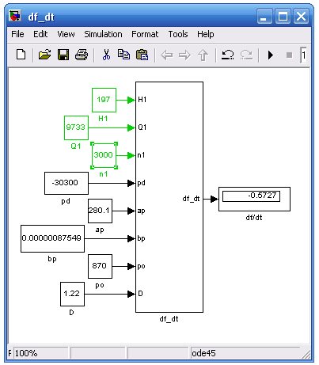Click the New model icon
This screenshot has height=365, width=319.
[21, 55]
